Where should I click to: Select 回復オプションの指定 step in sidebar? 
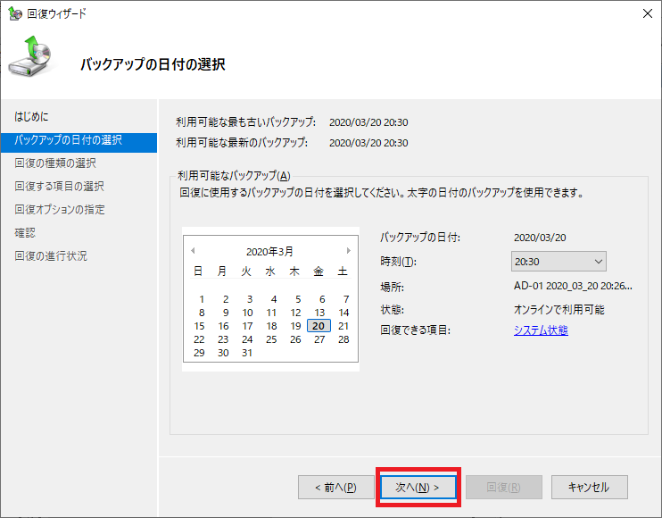coord(60,210)
